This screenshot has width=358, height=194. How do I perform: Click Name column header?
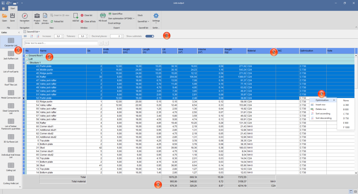coord(63,51)
